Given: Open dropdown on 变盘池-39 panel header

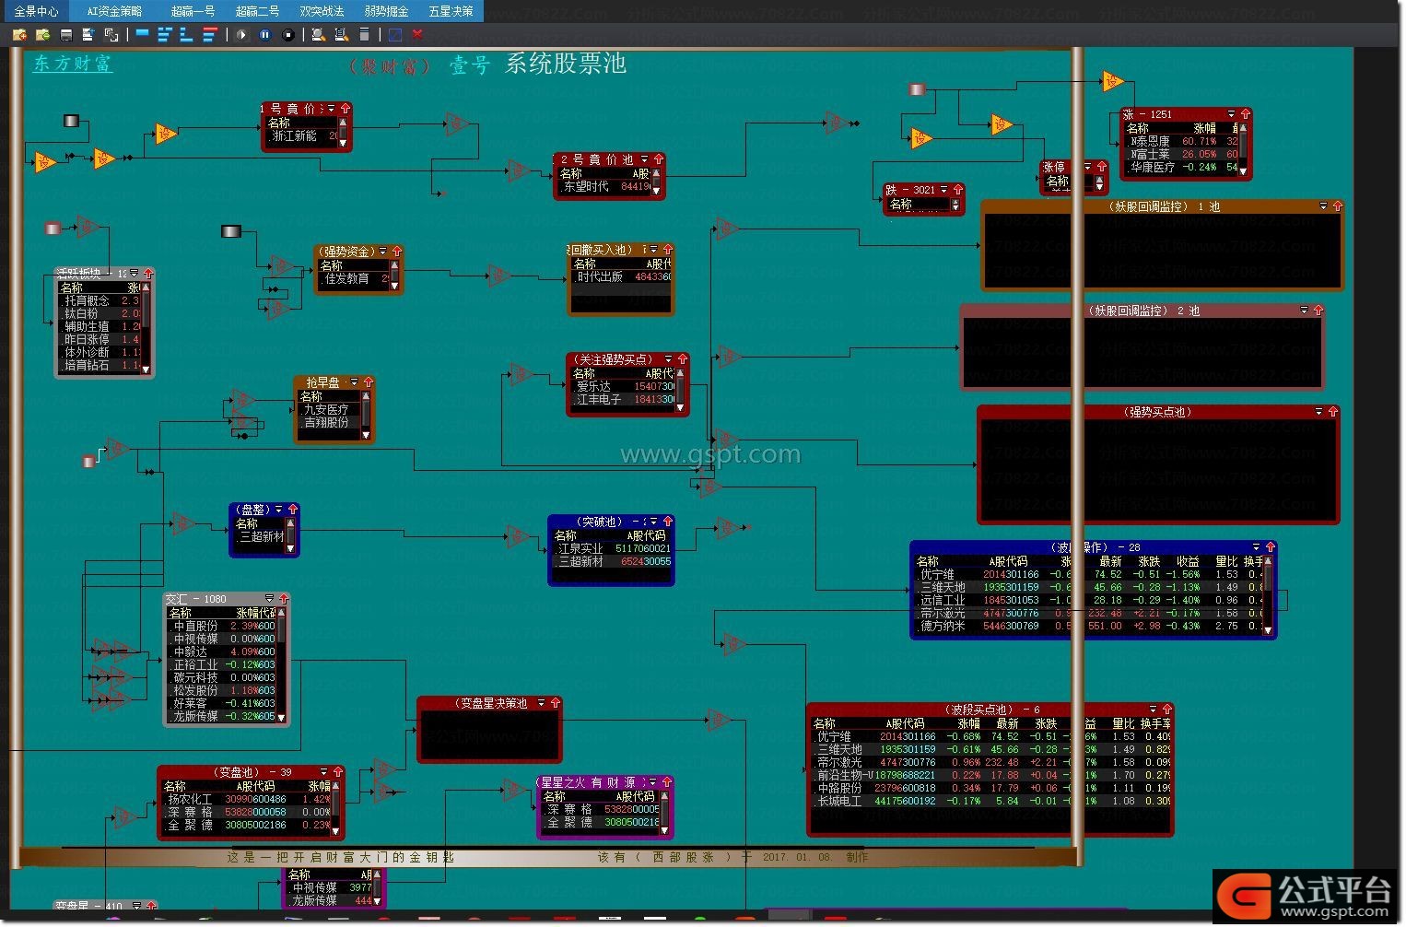Looking at the screenshot, I should [323, 772].
